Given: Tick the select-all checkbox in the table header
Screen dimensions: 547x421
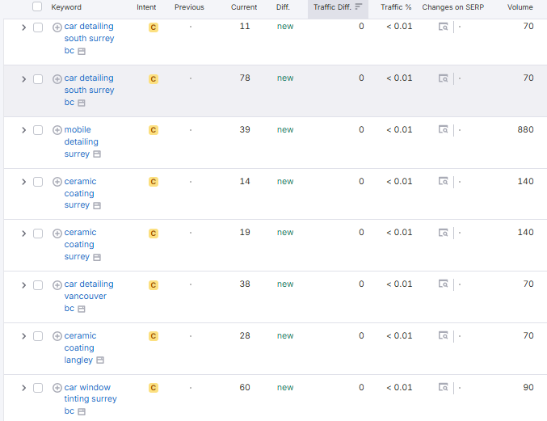Looking at the screenshot, I should click(37, 7).
